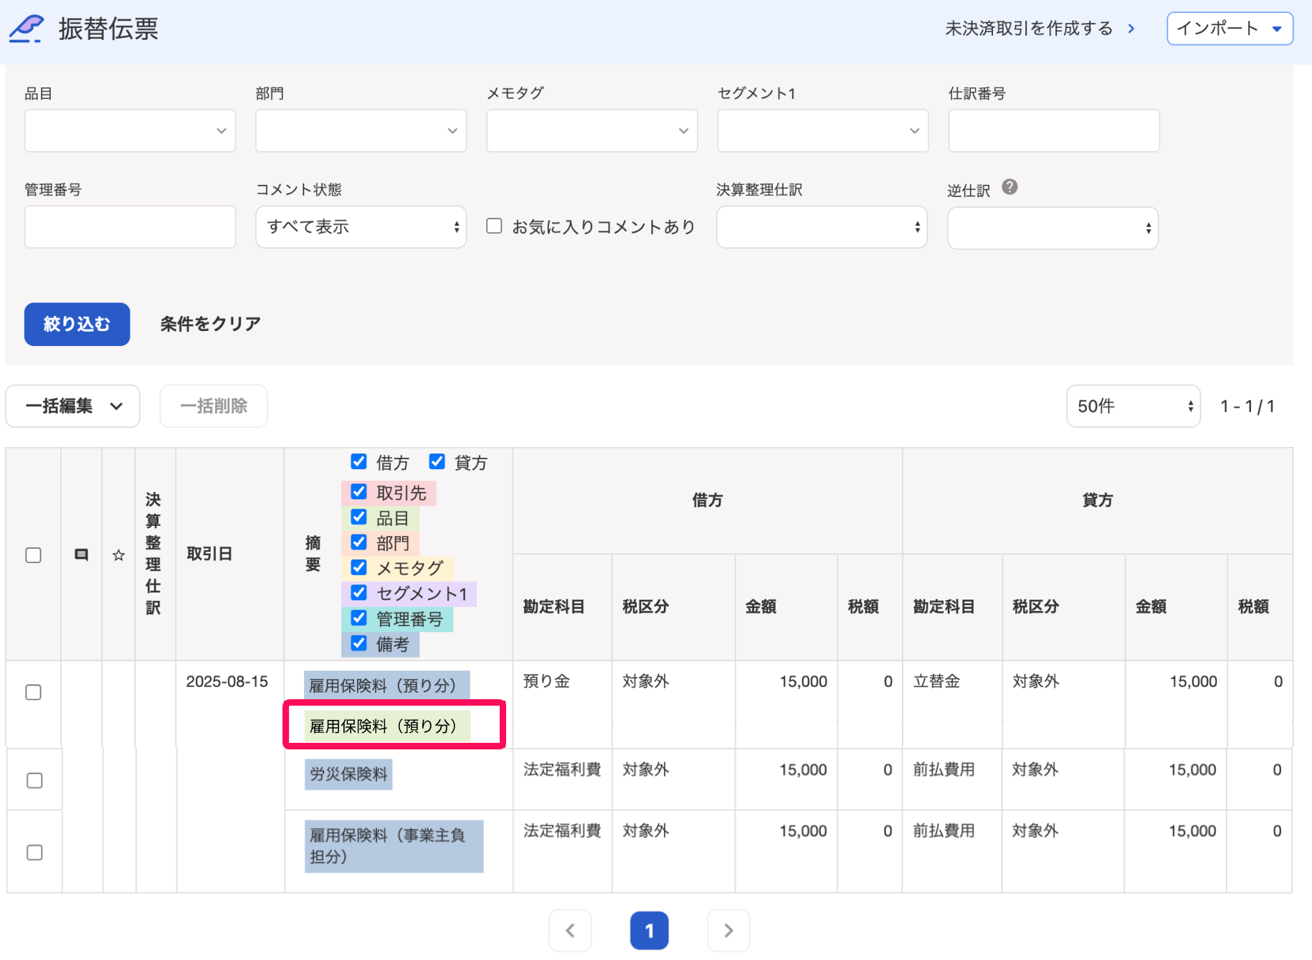Expand the 一括編集 menu
The width and height of the screenshot is (1312, 960).
coord(72,406)
